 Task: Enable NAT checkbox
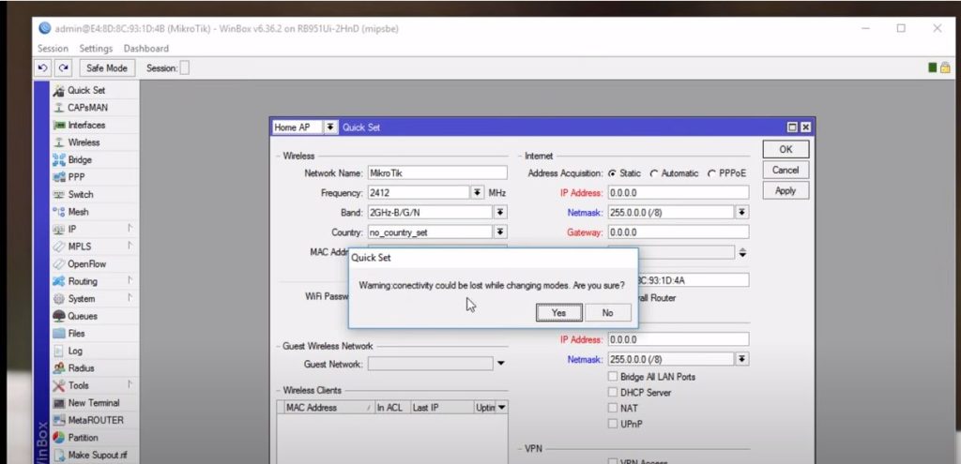[x=612, y=408]
